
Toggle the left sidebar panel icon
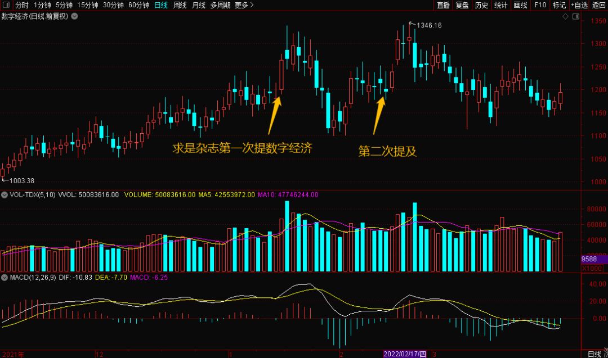6,5
